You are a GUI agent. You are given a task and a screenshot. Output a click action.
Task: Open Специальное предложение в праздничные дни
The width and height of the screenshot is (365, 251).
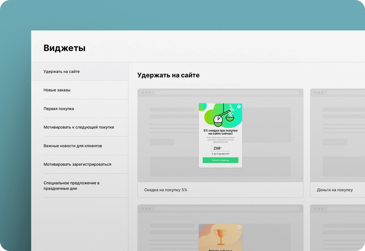80,186
